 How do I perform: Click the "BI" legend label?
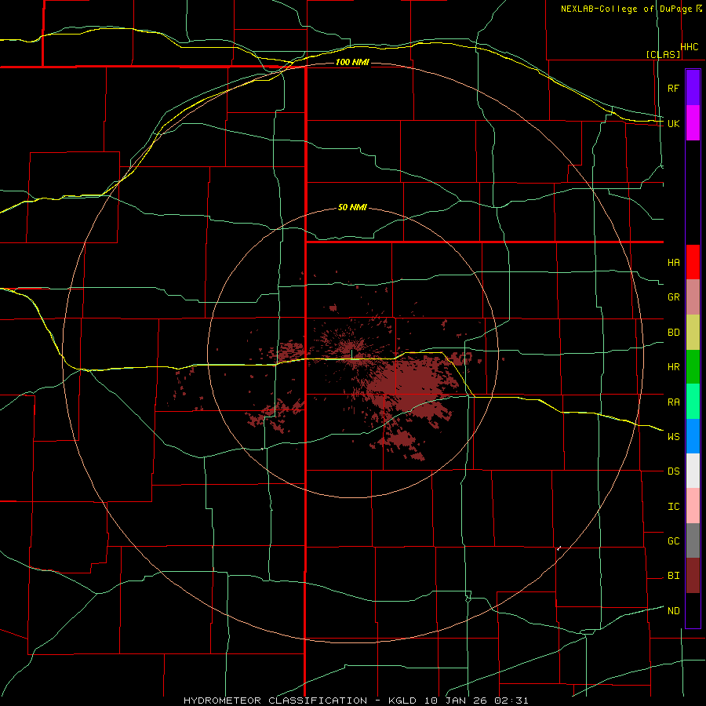click(x=673, y=576)
